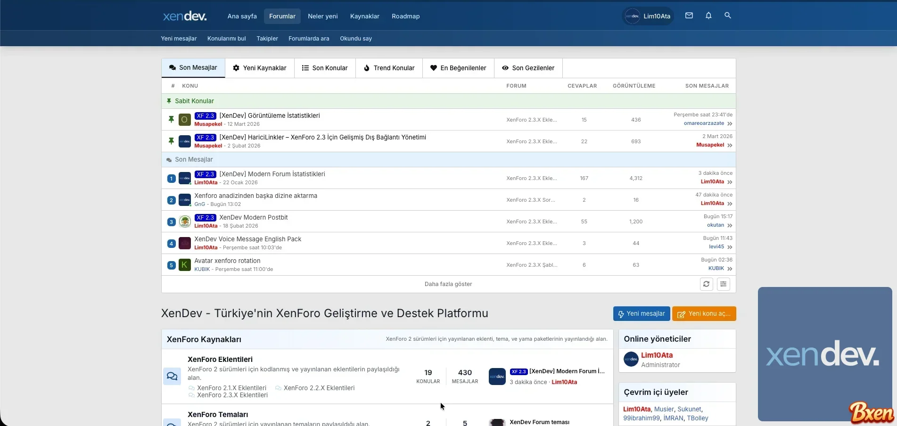Click the XF 2.3 badge on XenDev Modern Postbit
Image resolution: width=897 pixels, height=426 pixels.
206,217
